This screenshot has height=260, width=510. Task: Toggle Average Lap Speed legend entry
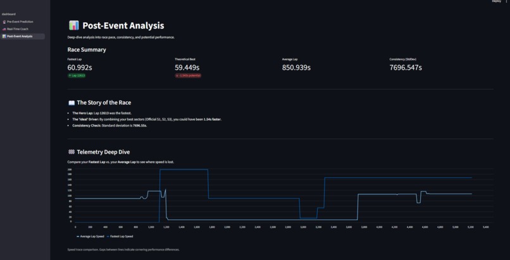[x=90, y=236]
